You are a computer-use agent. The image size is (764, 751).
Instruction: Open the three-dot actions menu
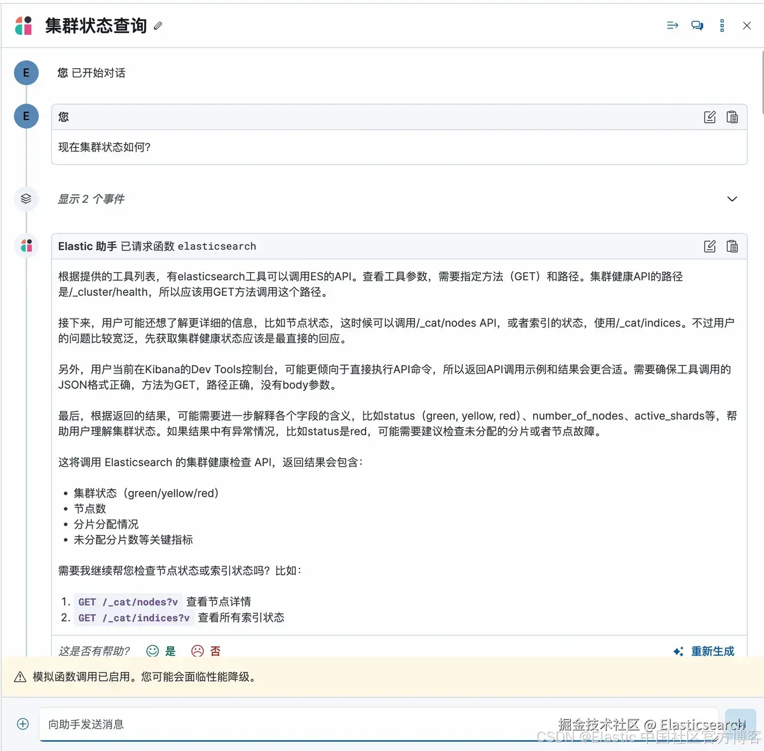[x=722, y=26]
